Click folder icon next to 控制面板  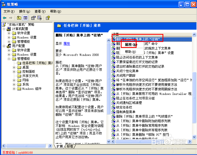19,72
